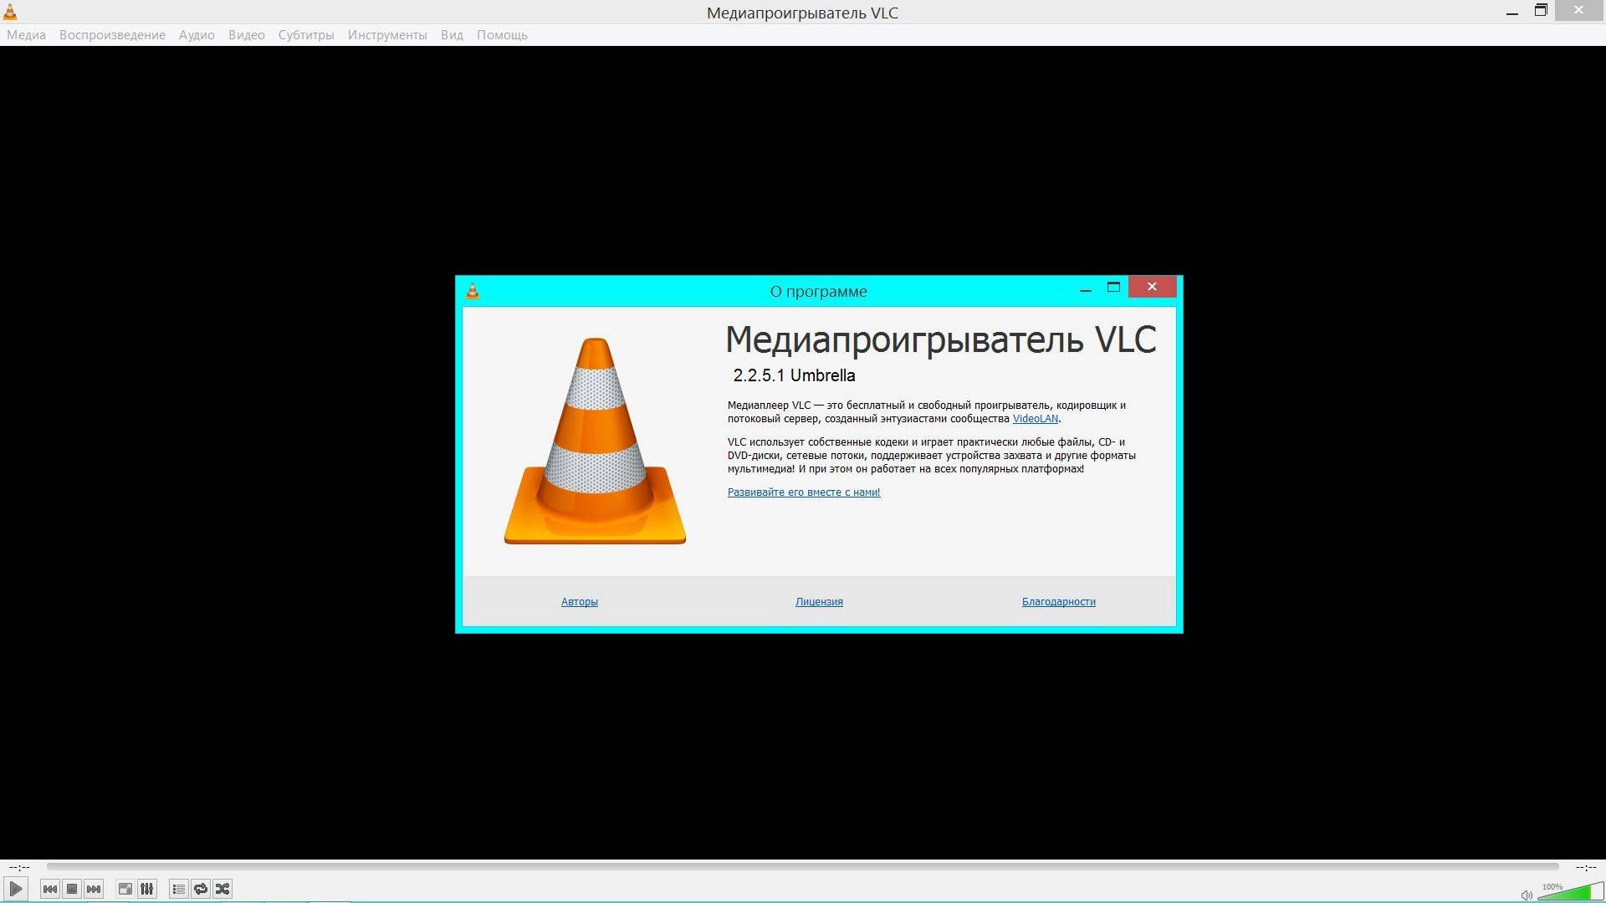The image size is (1606, 903).
Task: Open the Медиа menu
Action: point(26,35)
